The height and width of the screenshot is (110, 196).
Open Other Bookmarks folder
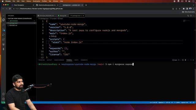tap(188, 12)
